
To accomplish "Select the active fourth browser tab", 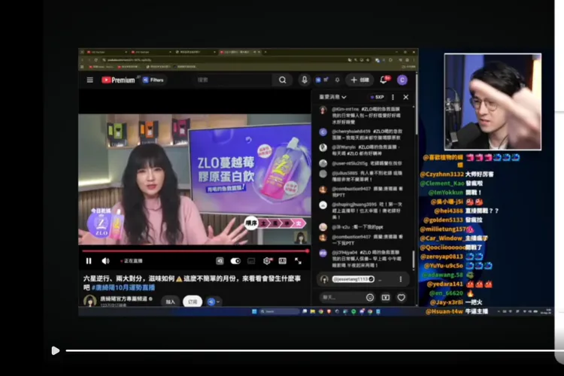I will click(x=239, y=52).
